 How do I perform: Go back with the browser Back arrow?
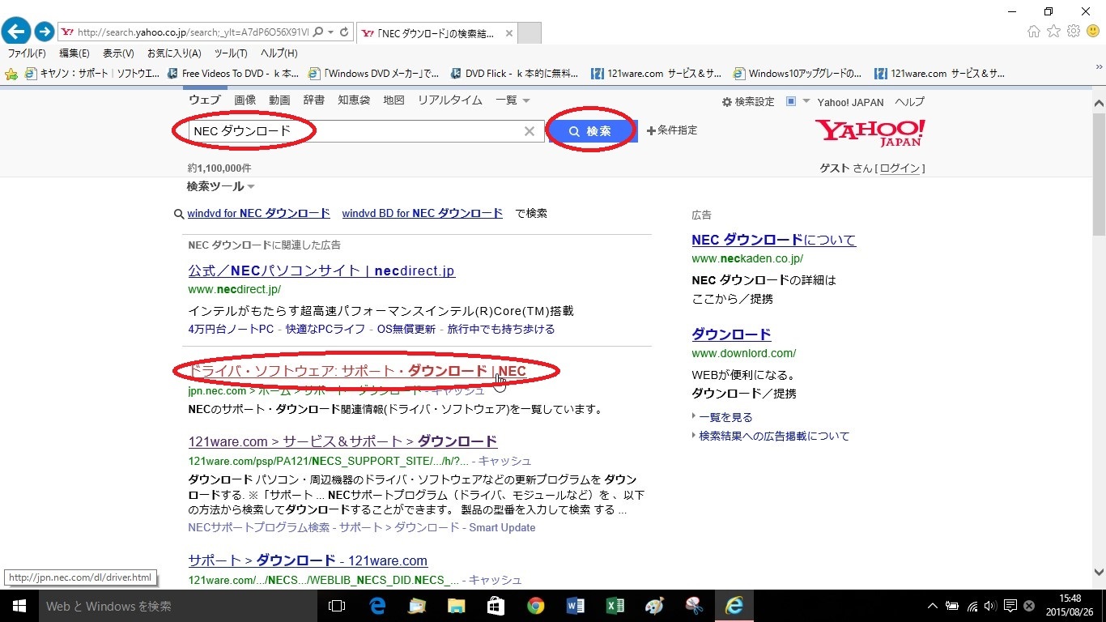(16, 32)
